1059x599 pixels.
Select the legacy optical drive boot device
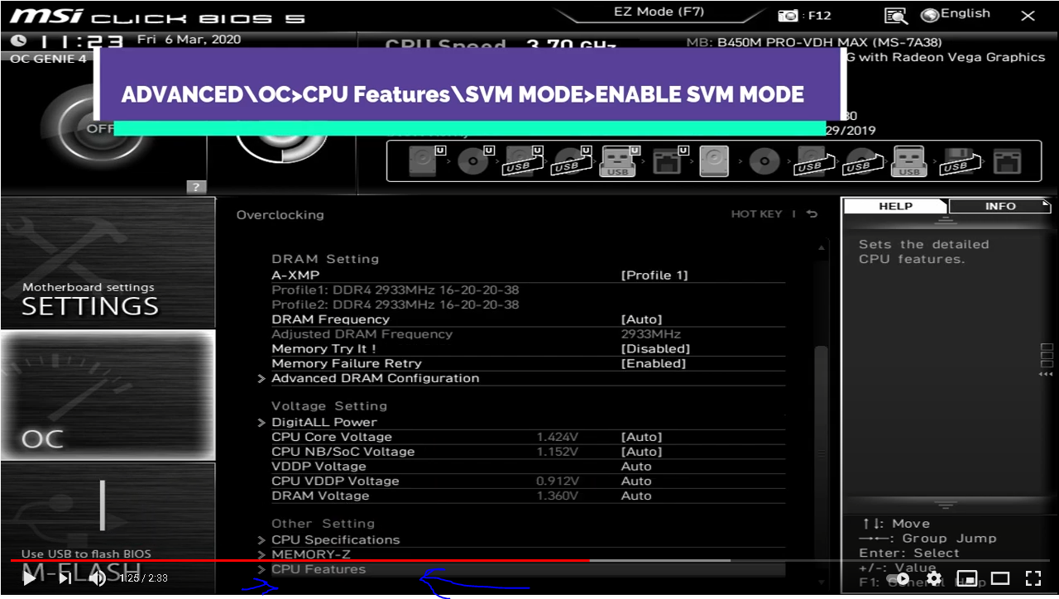764,161
